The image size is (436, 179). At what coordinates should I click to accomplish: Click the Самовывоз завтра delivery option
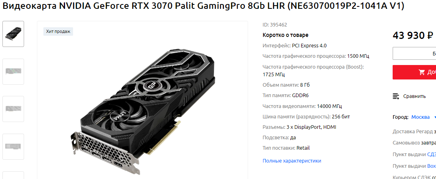click(414, 142)
